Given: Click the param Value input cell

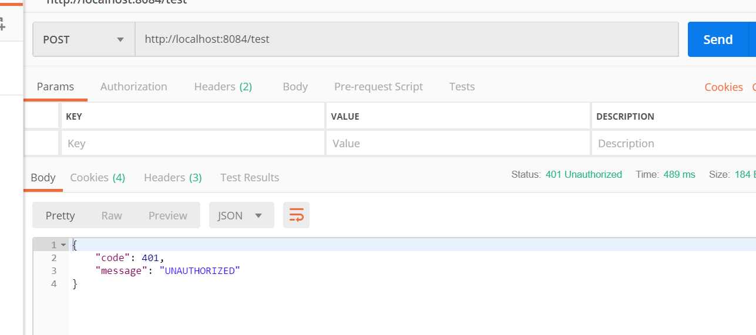Looking at the screenshot, I should click(x=458, y=143).
